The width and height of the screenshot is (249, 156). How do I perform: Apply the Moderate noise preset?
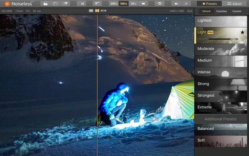coord(221,49)
